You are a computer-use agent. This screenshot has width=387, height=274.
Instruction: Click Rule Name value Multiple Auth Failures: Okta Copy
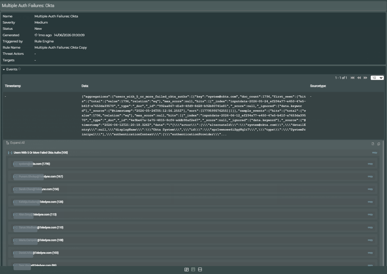[61, 47]
